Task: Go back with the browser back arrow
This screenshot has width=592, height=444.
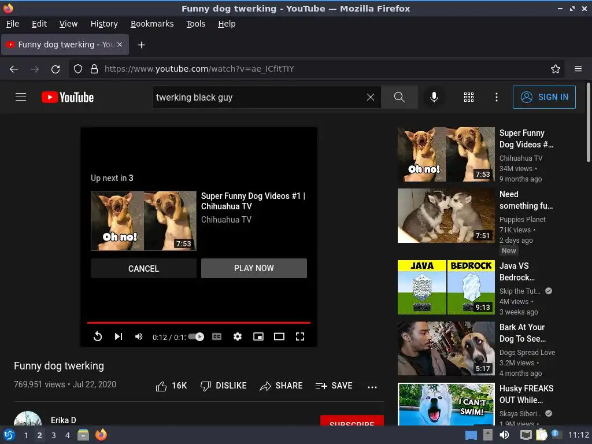Action: point(14,69)
